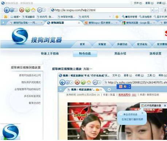Click the blue Back navigation arrow
This screenshot has height=141, width=167.
7,10
